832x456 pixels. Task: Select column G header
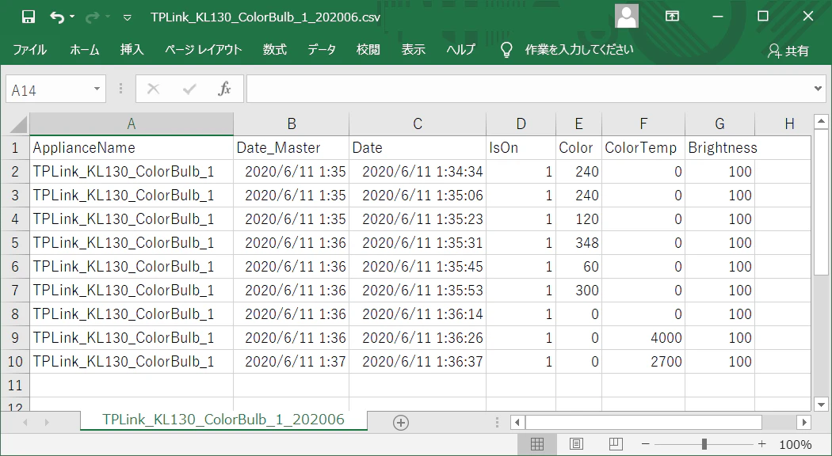point(719,124)
